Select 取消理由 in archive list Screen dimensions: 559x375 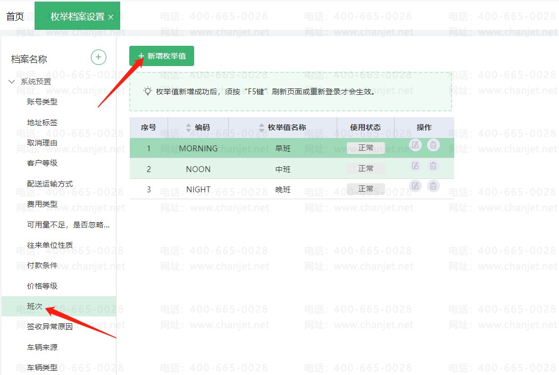tap(42, 143)
